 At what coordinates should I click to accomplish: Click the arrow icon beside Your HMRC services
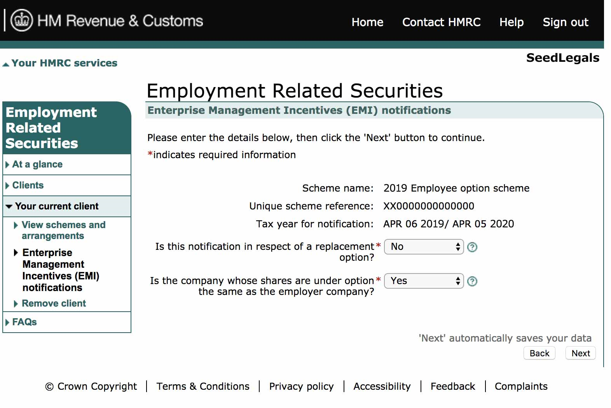(x=6, y=65)
